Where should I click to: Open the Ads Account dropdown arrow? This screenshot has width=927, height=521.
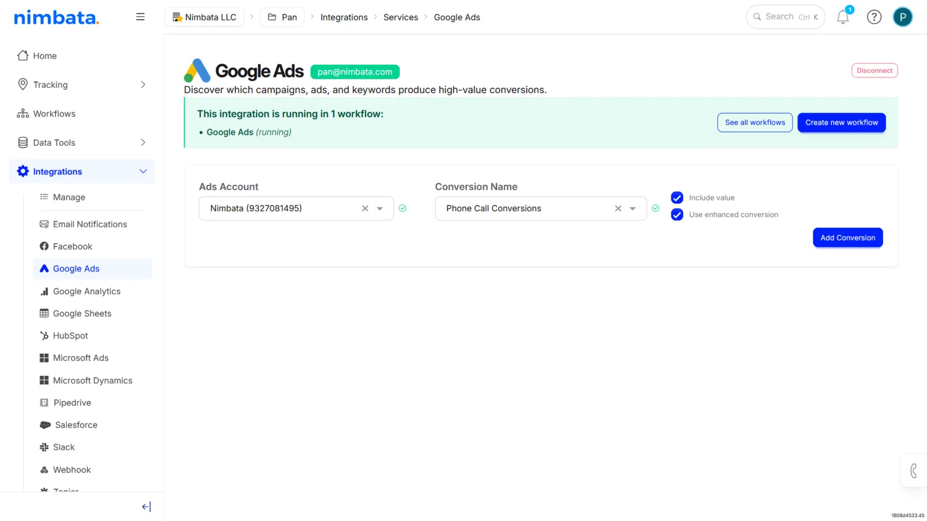pos(380,208)
